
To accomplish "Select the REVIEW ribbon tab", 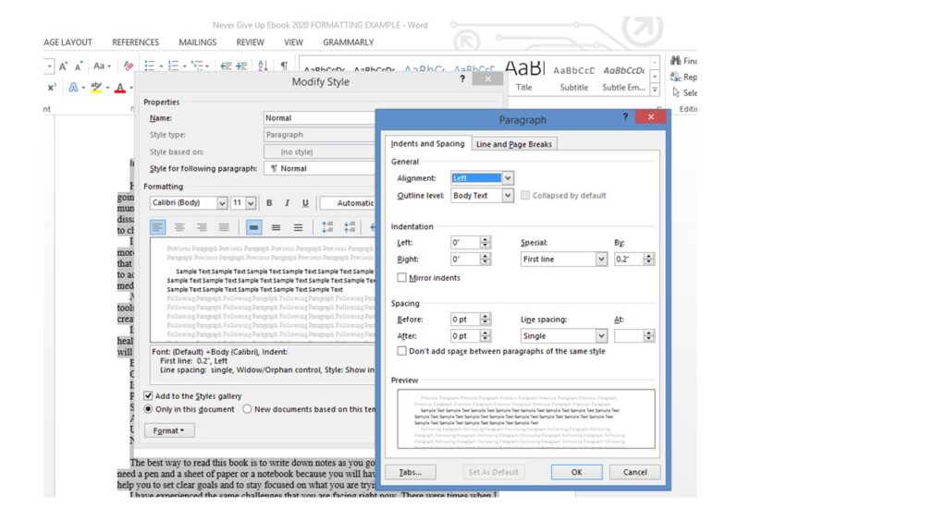I will point(250,42).
